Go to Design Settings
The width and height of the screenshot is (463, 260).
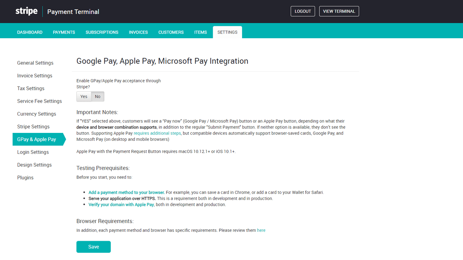(x=34, y=165)
